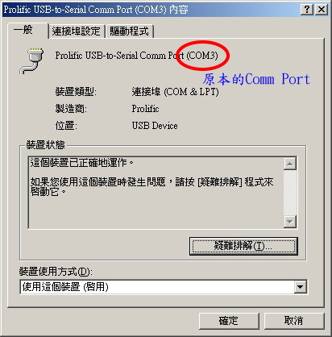
Task: Switch to the 連接埠設定 tab
Action: 77,31
